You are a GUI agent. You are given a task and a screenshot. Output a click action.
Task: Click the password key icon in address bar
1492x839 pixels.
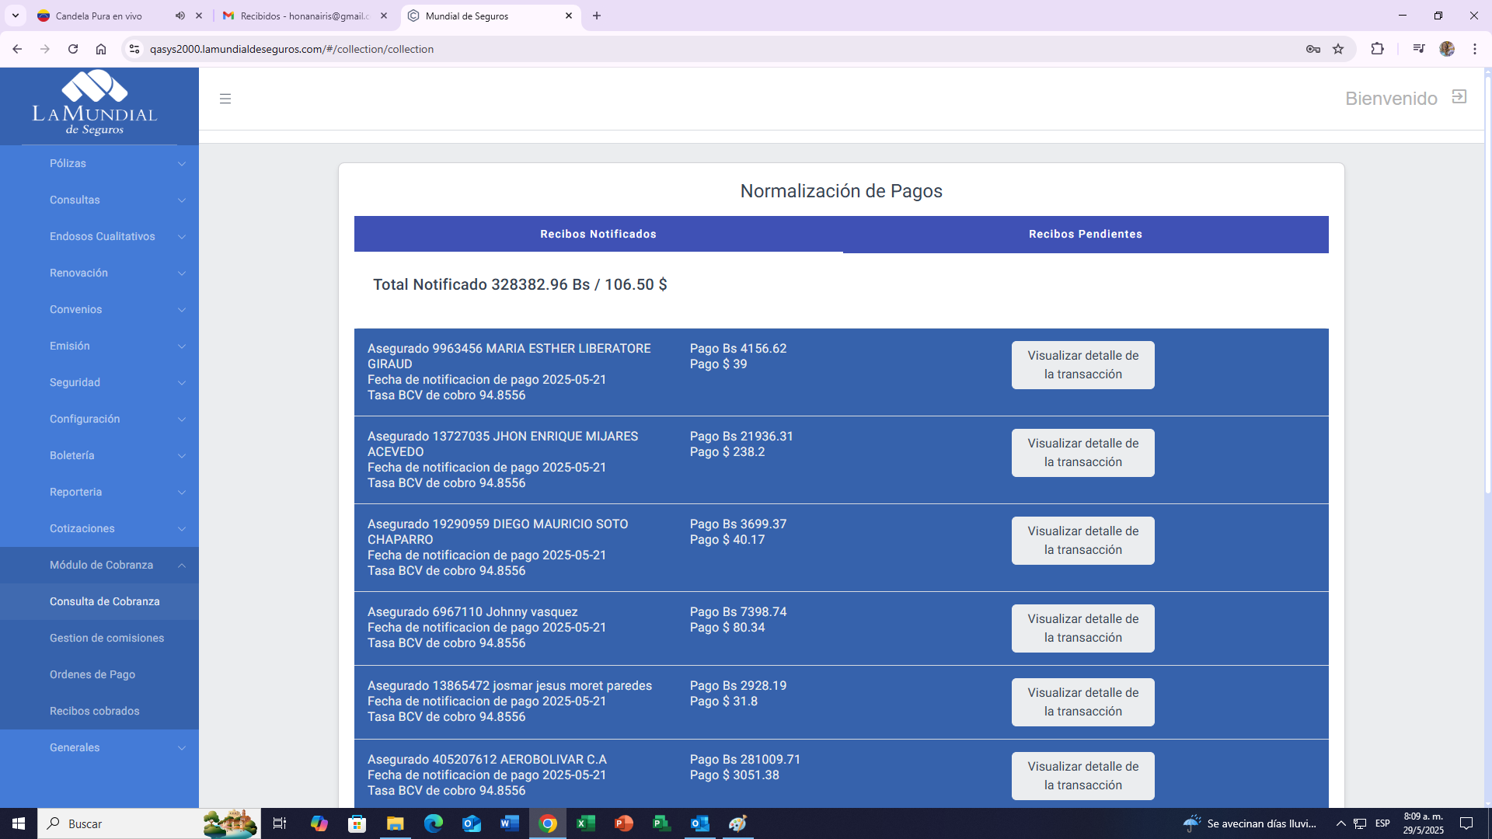1313,49
